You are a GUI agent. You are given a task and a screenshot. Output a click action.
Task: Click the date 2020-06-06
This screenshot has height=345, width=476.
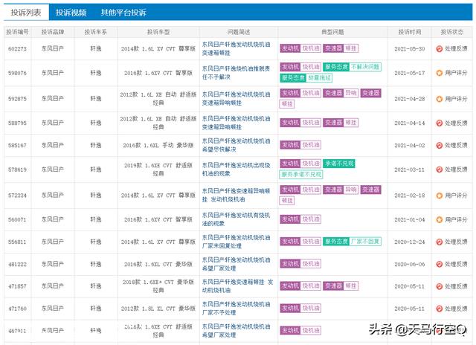[x=410, y=264]
